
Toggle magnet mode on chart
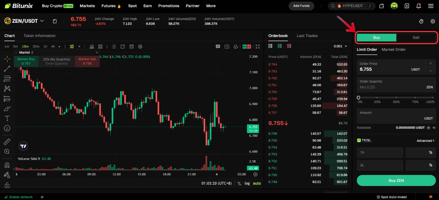coord(7,165)
